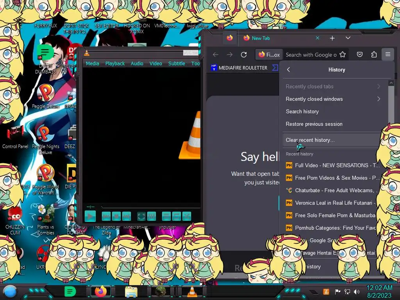Open MEDIAFIRE ROULETTER bookmark
400x300 pixels.
(x=239, y=68)
